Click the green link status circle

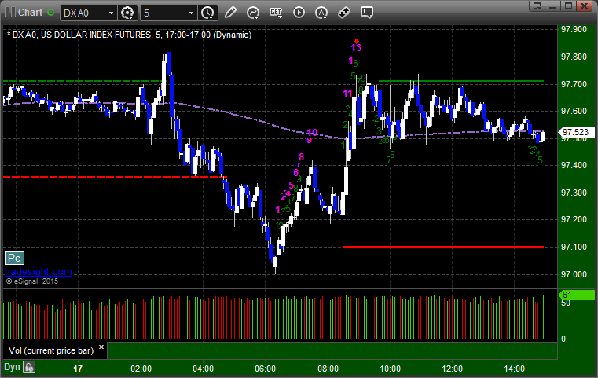pos(50,13)
